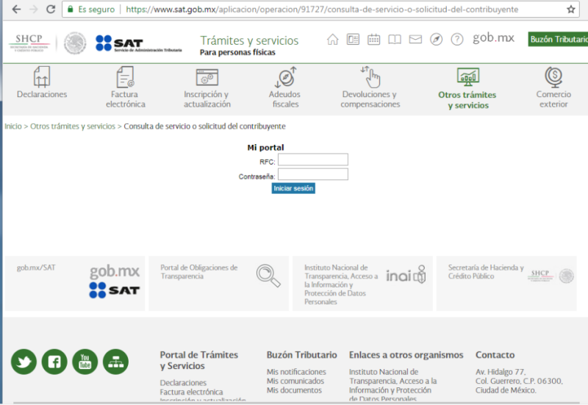This screenshot has width=588, height=405.
Task: Click the SAT logo in header
Action: (138, 43)
